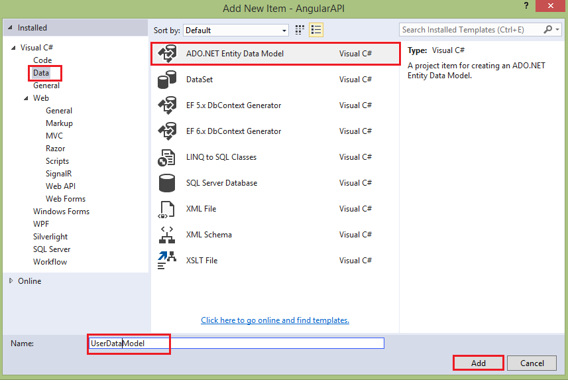Select the SQL Server Database icon
The image size is (568, 380).
[x=166, y=183]
